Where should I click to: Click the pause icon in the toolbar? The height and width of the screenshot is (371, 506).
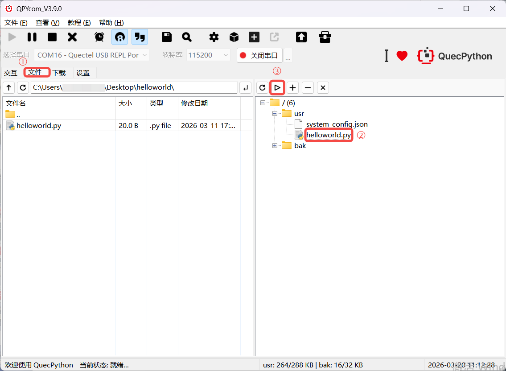(32, 37)
